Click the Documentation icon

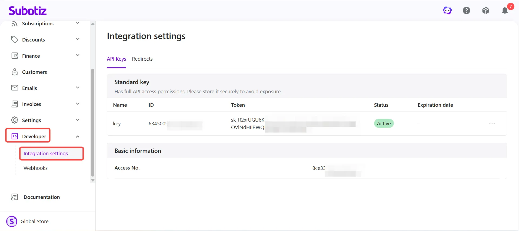(15, 197)
